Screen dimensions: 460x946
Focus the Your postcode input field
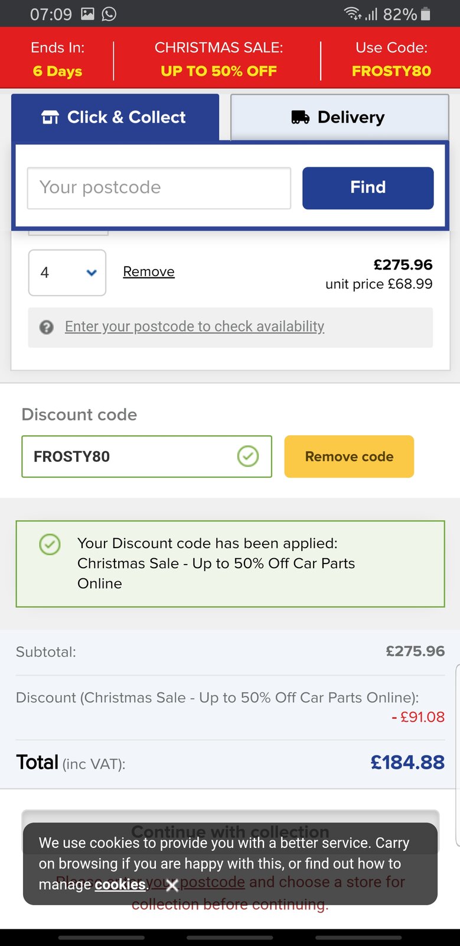click(159, 188)
